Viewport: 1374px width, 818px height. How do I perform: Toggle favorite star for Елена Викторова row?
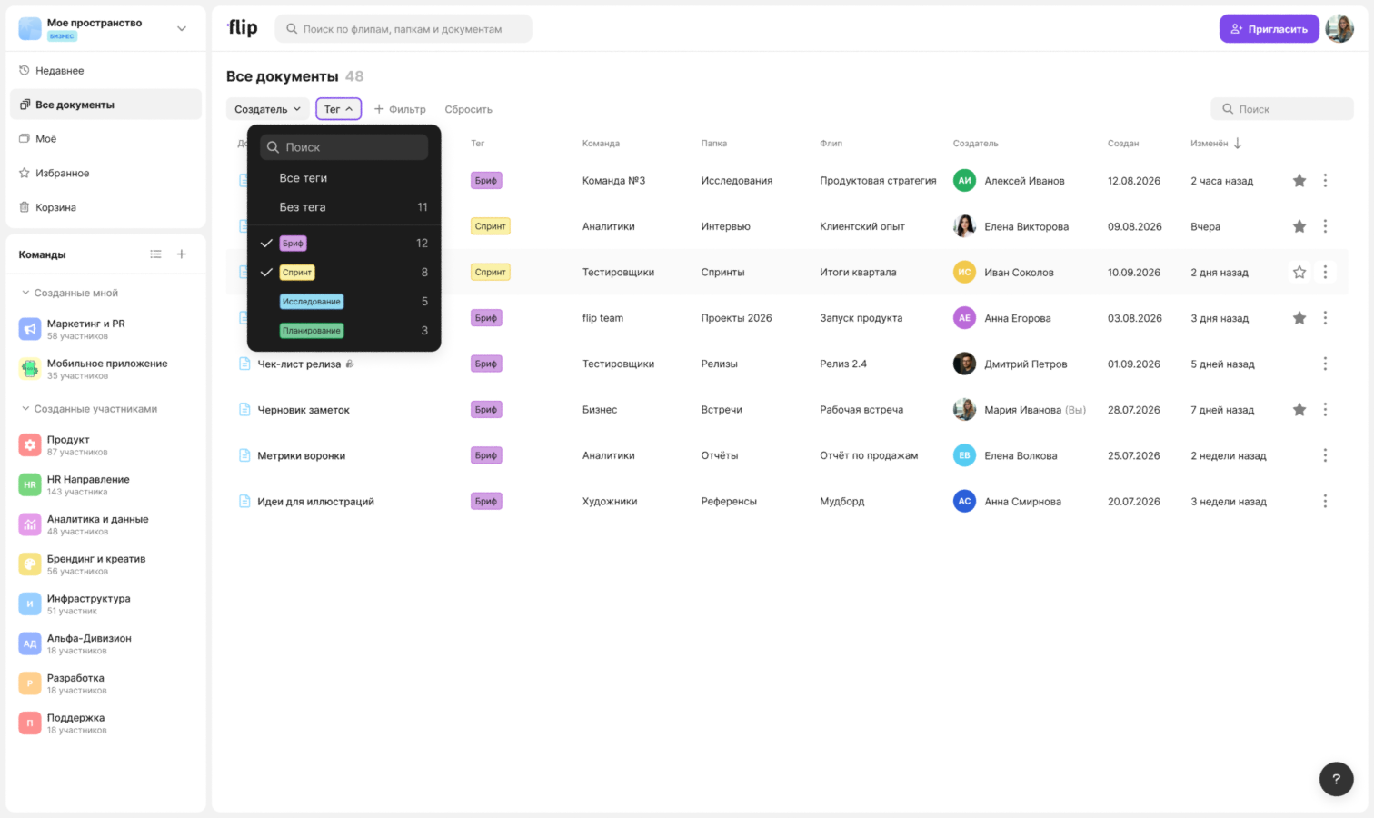pos(1299,226)
